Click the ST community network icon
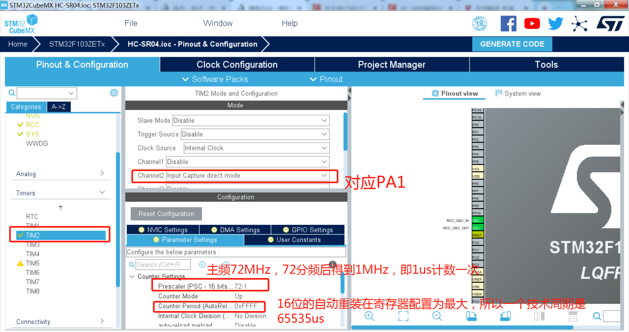This screenshot has height=332, width=629. [579, 24]
